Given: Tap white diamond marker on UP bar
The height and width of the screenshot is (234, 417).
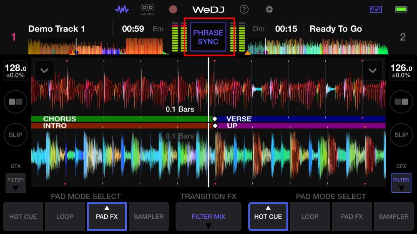Looking at the screenshot, I should 215,126.
